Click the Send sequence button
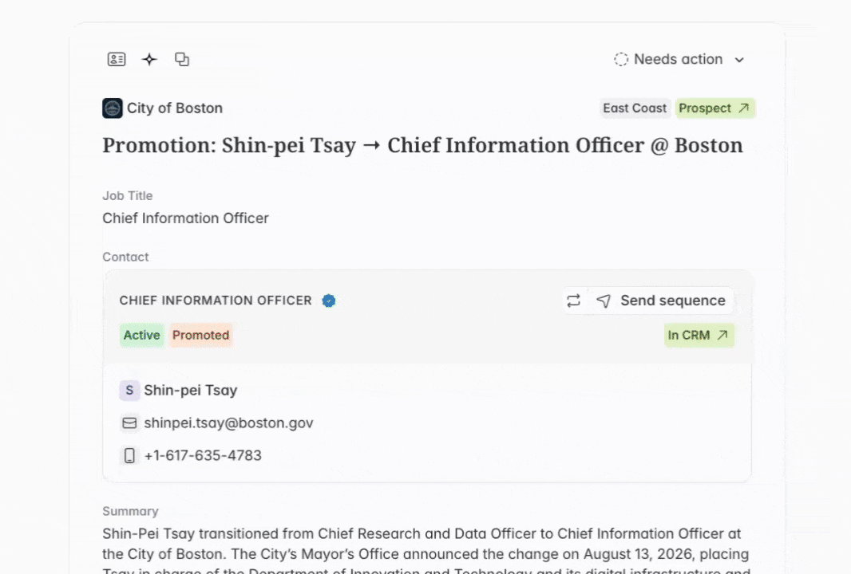 (663, 301)
